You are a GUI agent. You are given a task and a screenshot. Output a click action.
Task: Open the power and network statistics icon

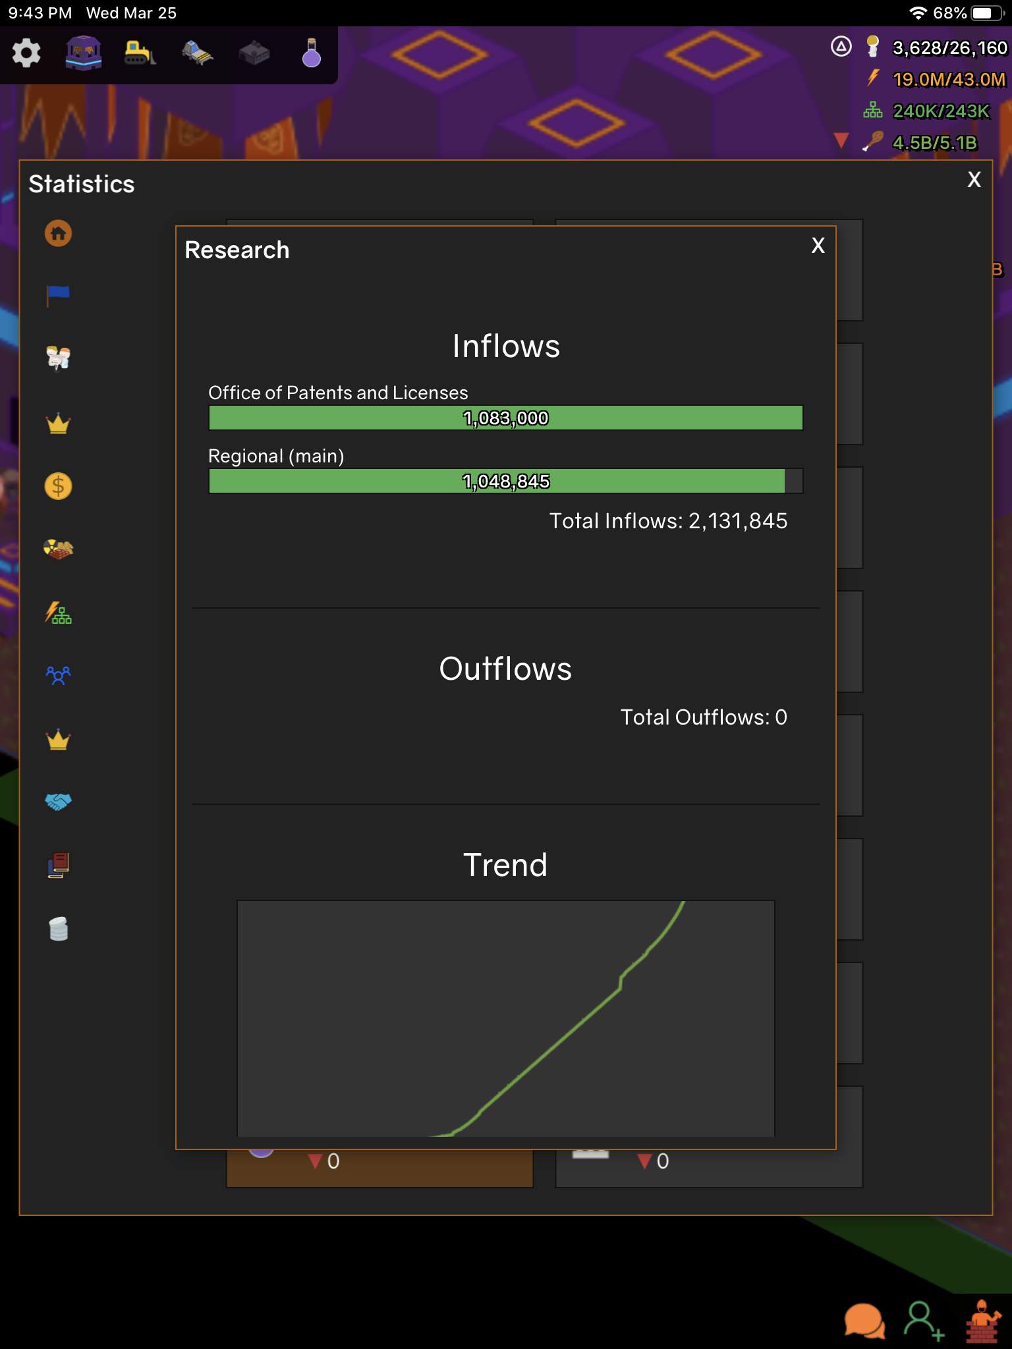pyautogui.click(x=58, y=613)
